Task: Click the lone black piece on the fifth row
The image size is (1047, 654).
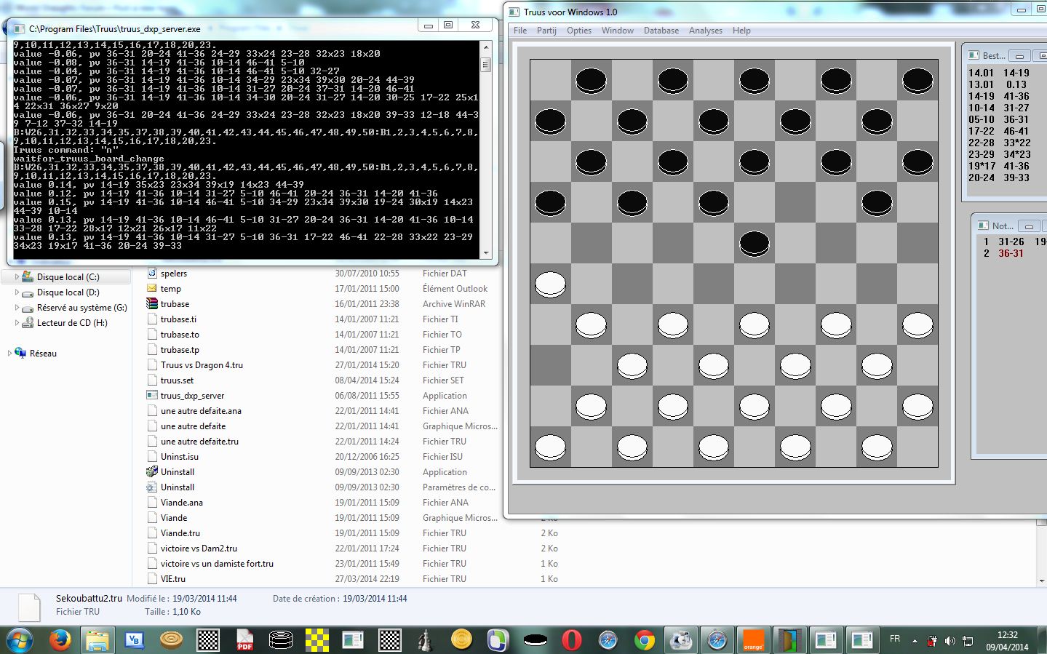Action: 754,243
